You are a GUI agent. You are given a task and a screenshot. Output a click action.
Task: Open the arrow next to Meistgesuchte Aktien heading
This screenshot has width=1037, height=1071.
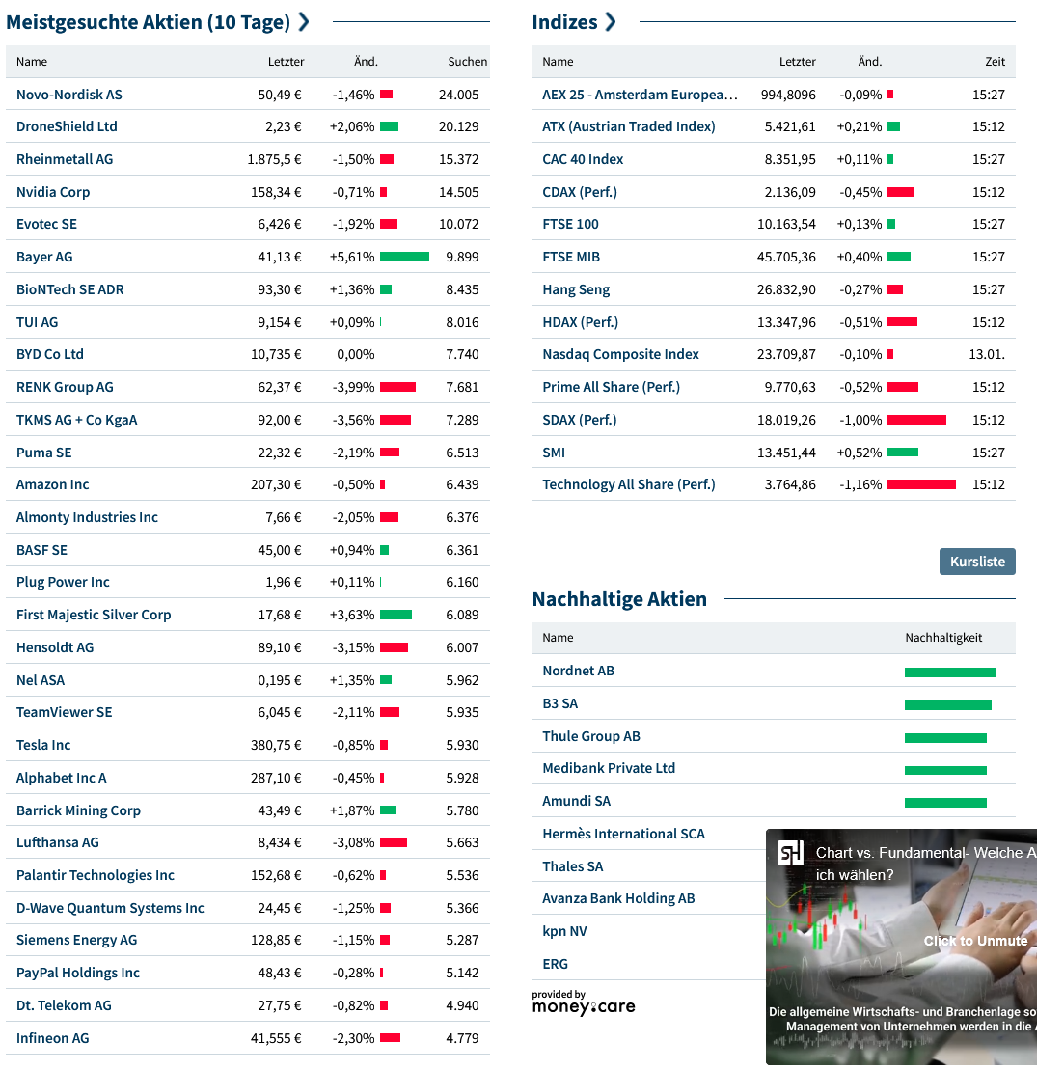[x=304, y=22]
